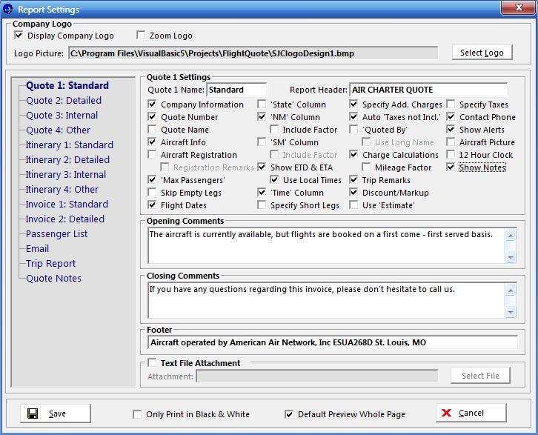
Task: Click in the Report Header field
Action: coord(428,90)
